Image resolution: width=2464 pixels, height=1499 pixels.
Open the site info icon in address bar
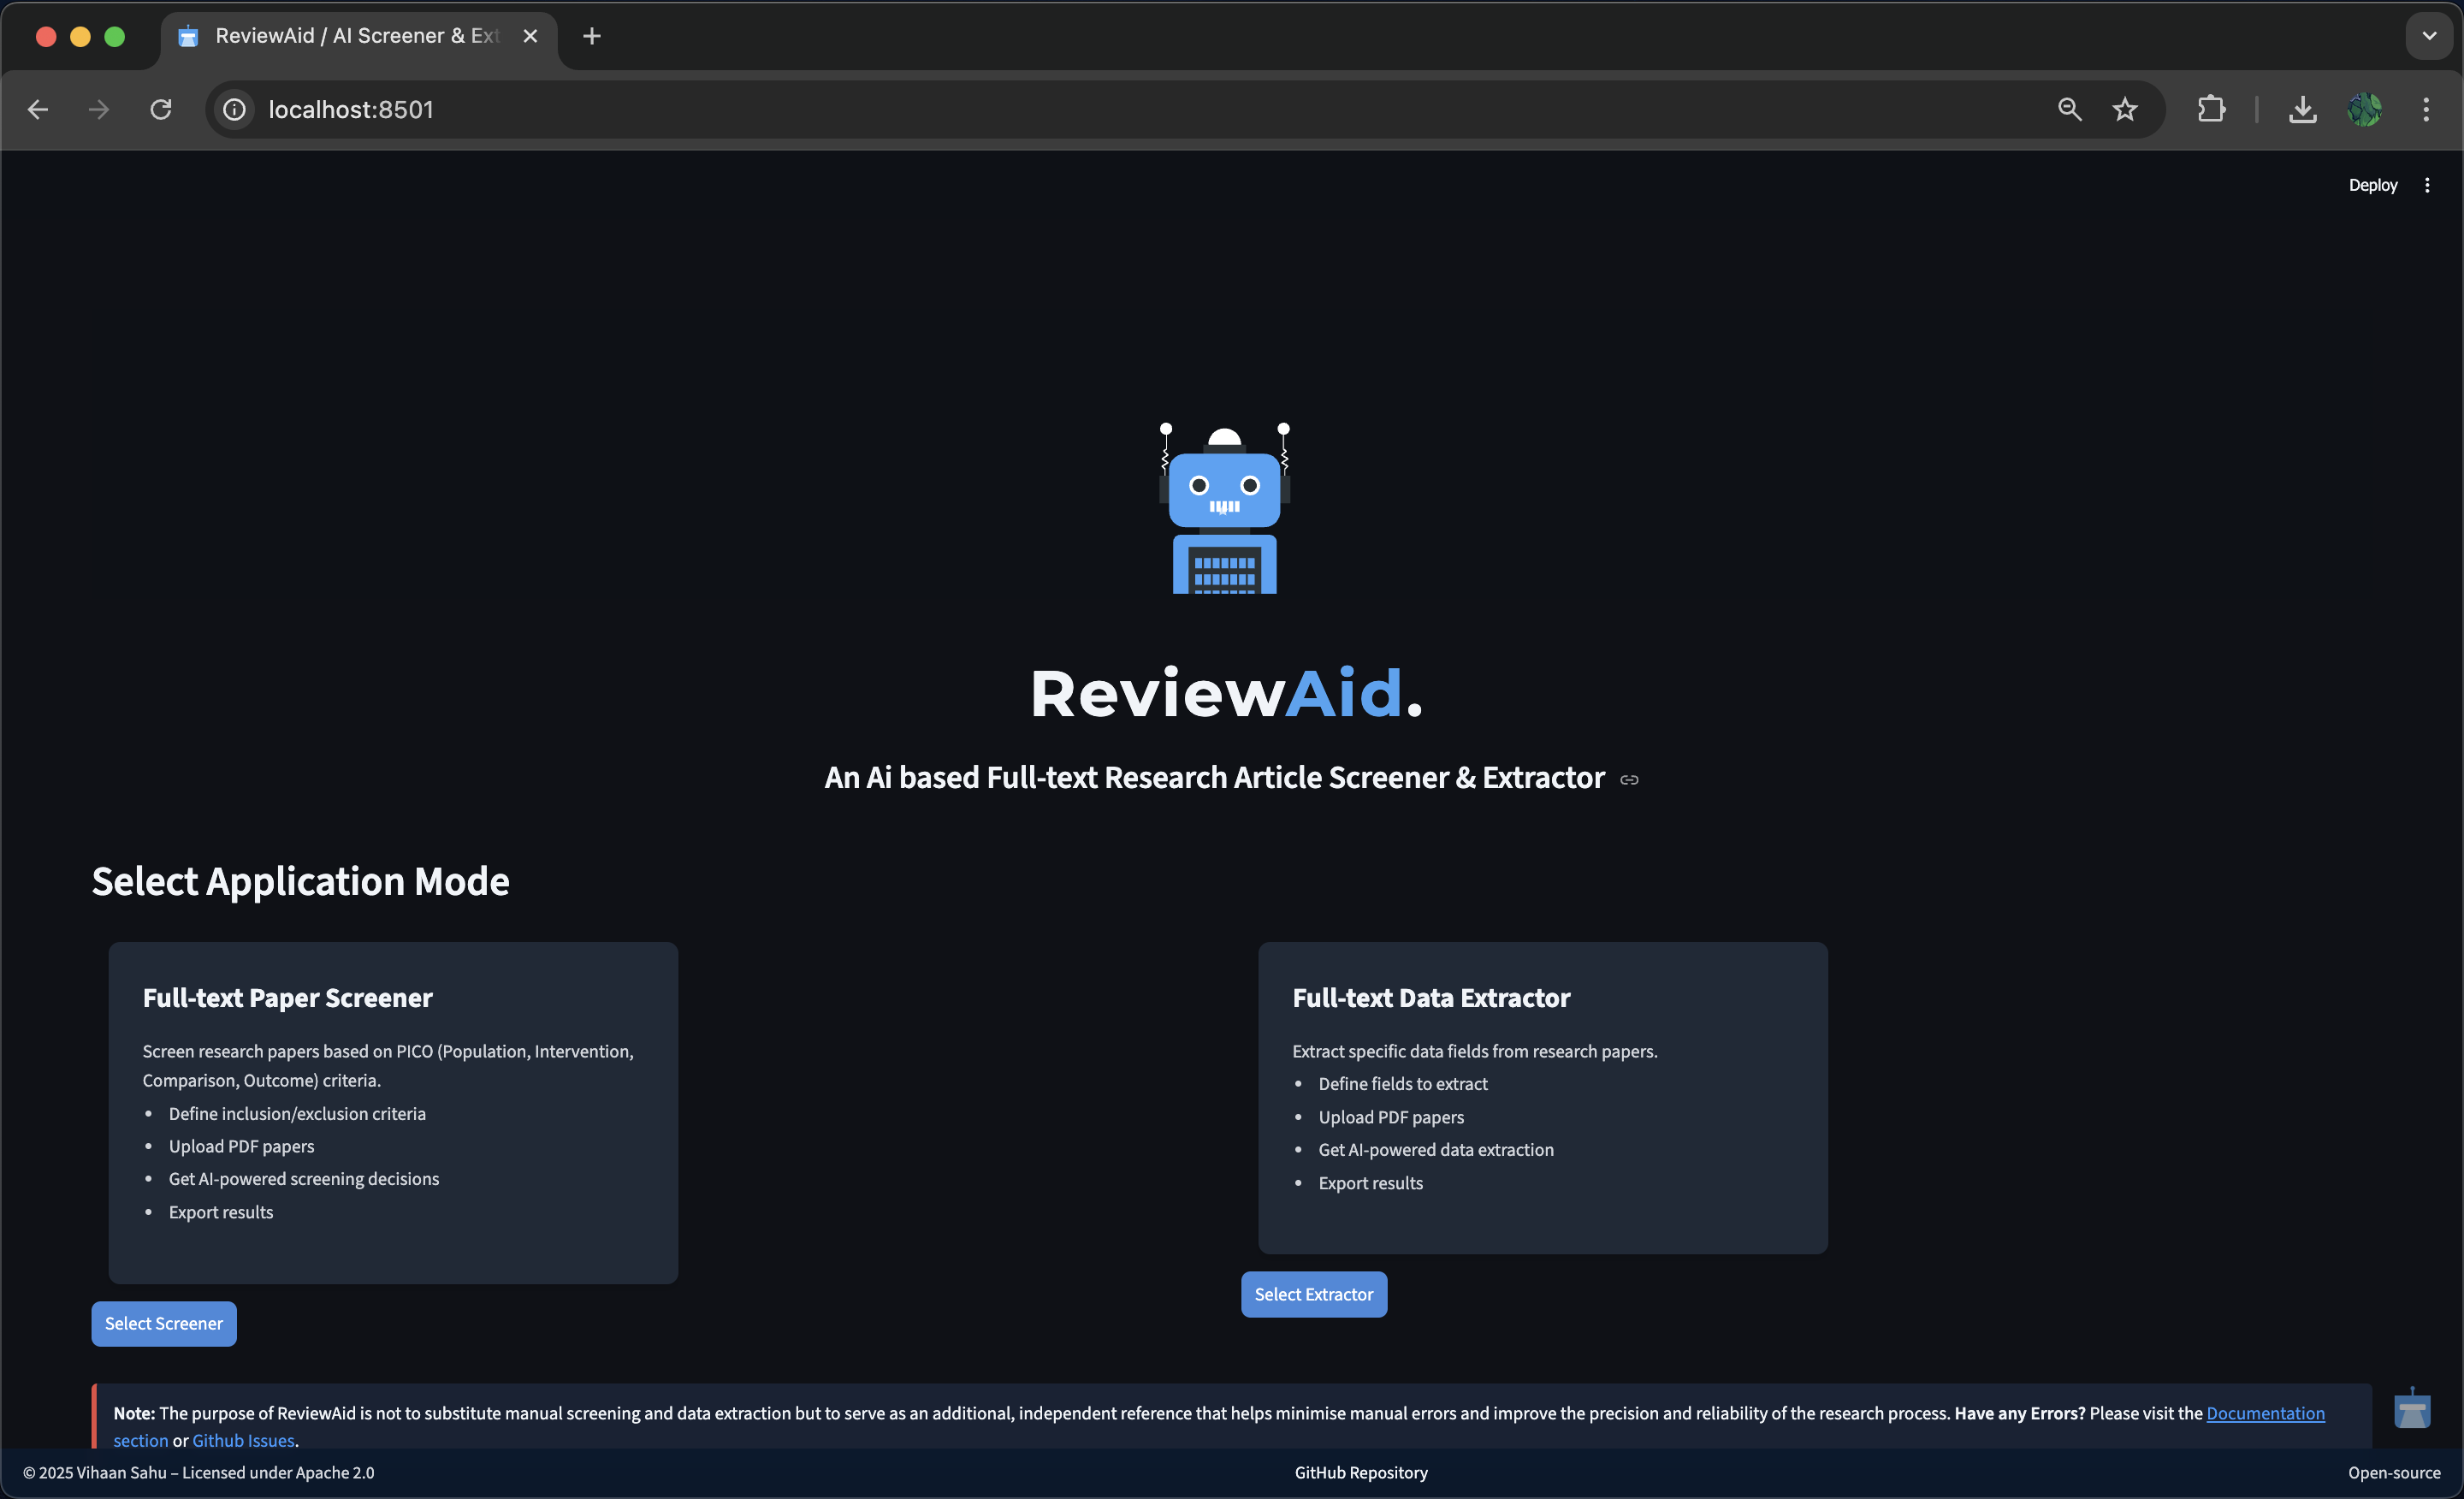click(x=234, y=109)
